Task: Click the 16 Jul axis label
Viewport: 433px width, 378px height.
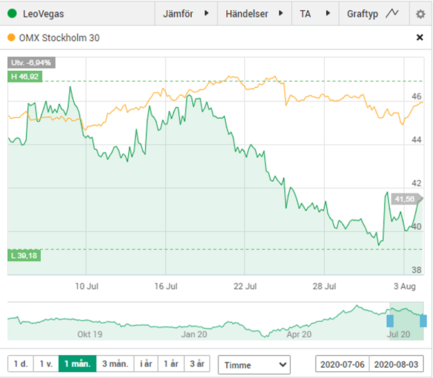Action: [x=165, y=286]
